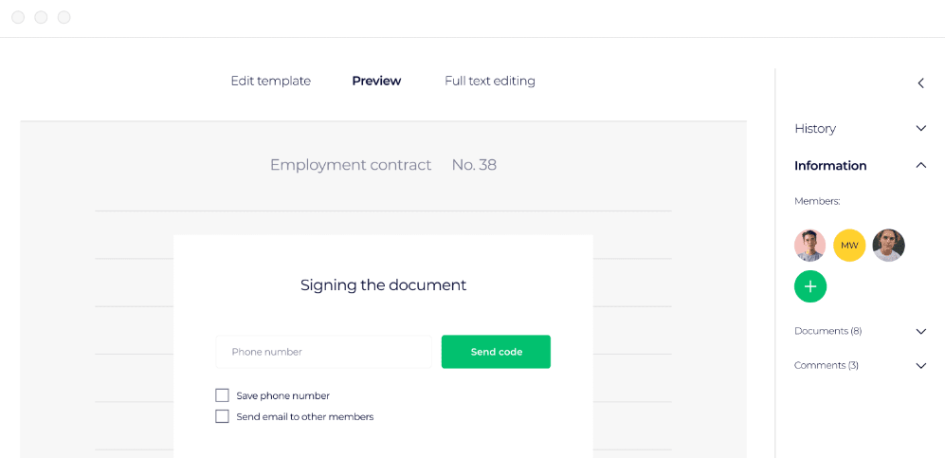Image resolution: width=945 pixels, height=458 pixels.
Task: Click the Employment contract title text
Action: tap(351, 165)
